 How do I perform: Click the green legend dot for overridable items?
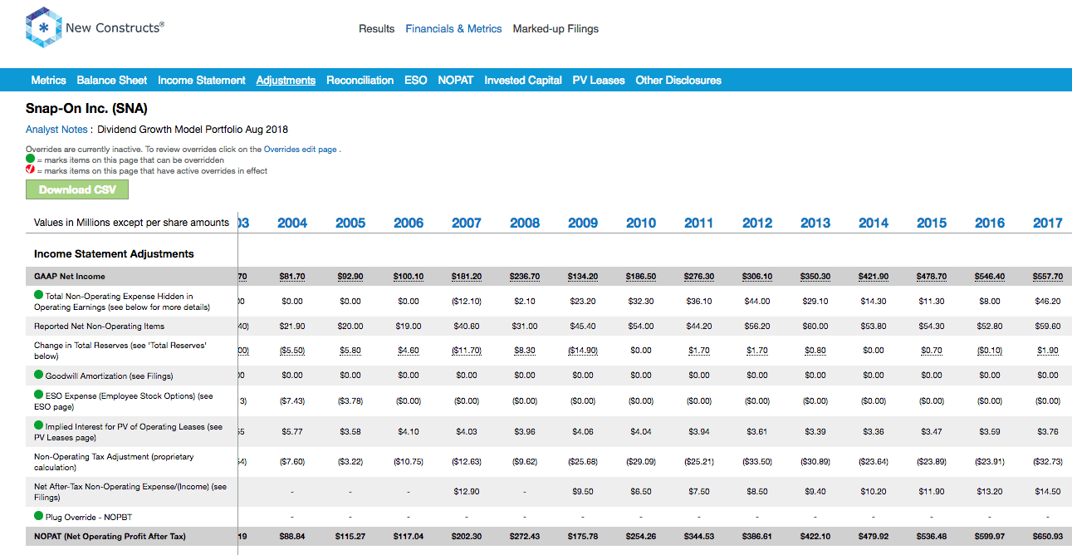click(30, 160)
